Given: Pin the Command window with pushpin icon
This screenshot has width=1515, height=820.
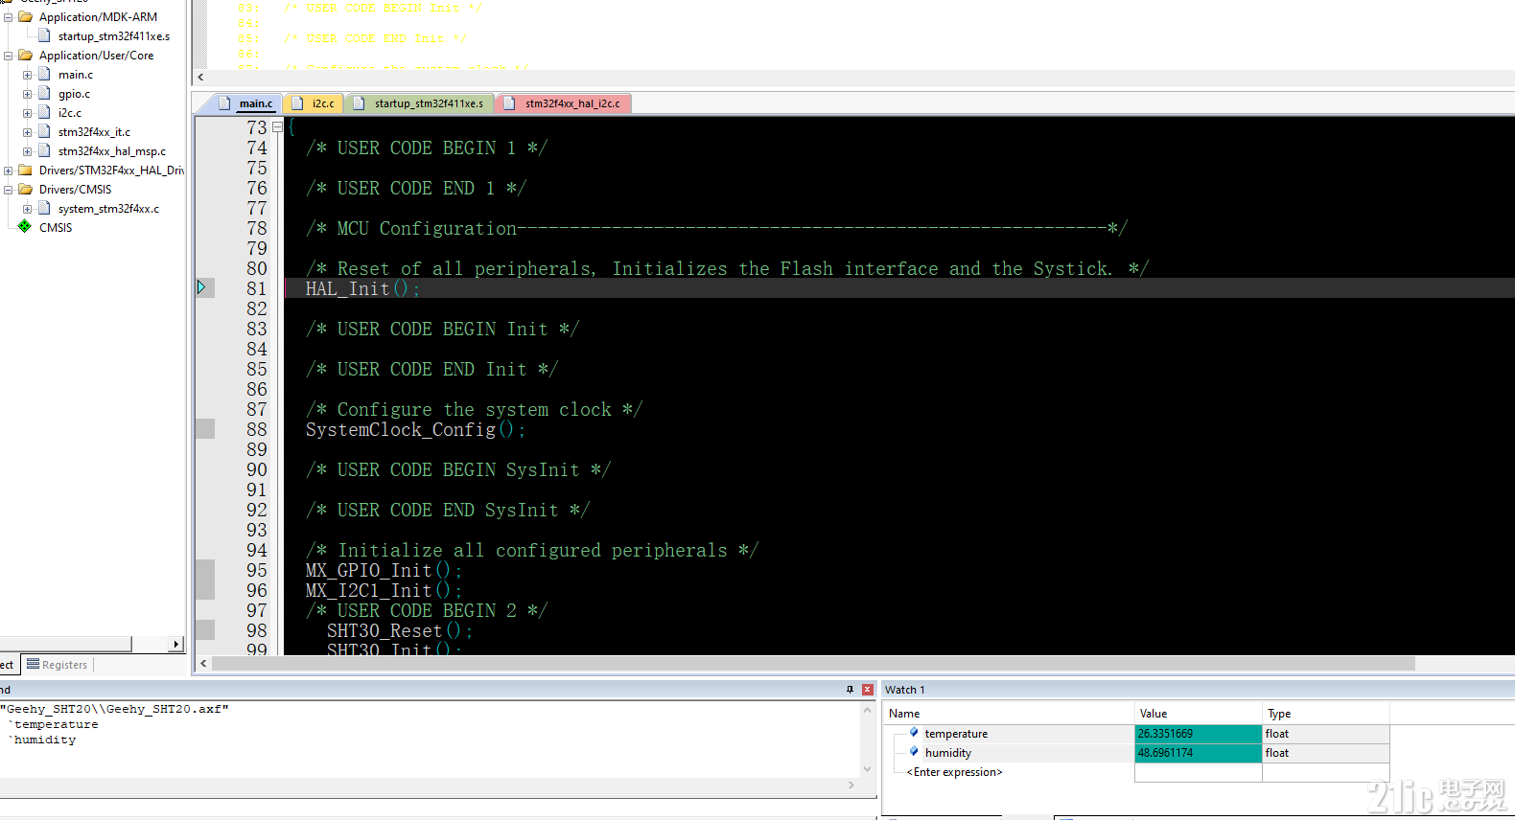Looking at the screenshot, I should 850,689.
